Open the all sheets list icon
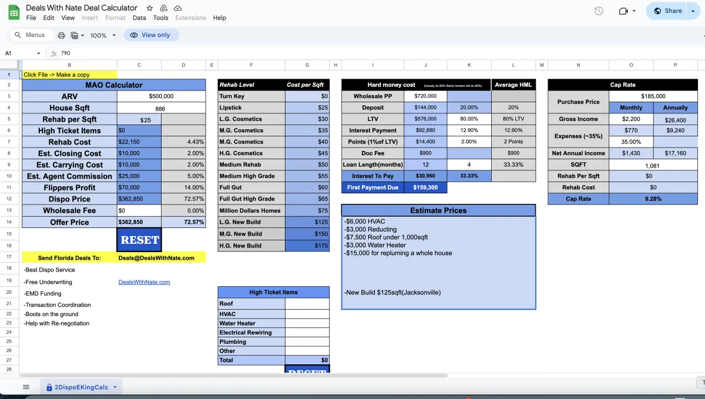The image size is (705, 399). coord(26,387)
